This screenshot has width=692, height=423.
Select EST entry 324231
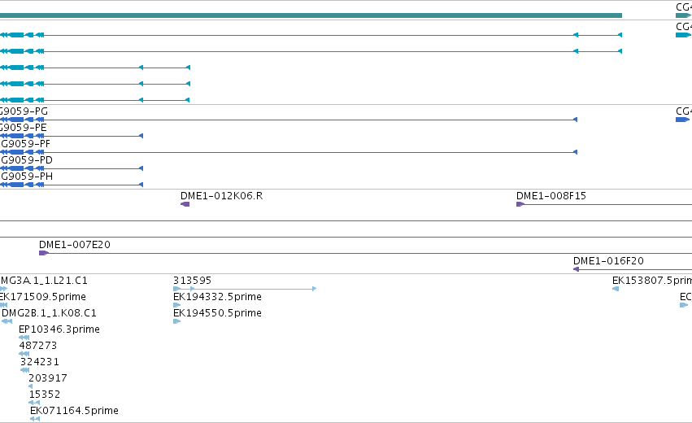40,362
